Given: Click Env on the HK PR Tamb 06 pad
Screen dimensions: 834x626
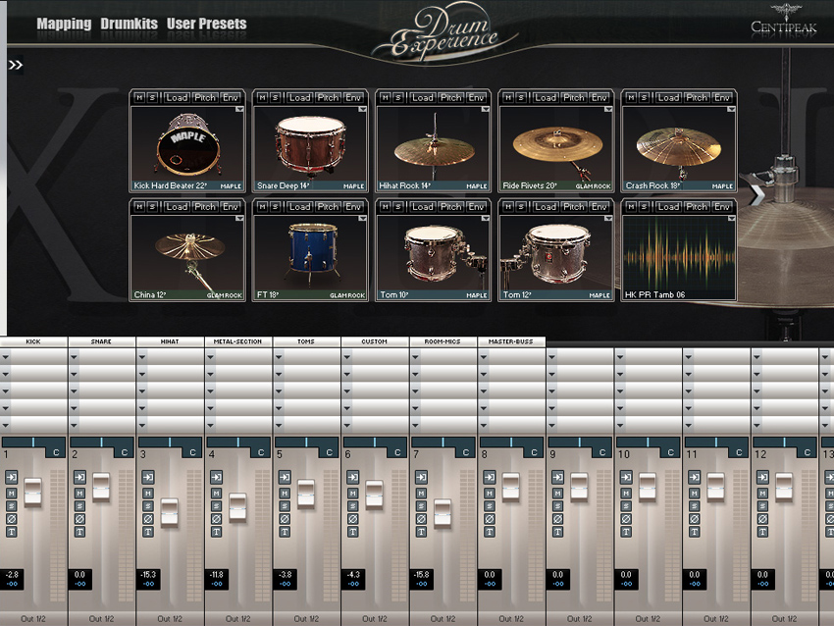Looking at the screenshot, I should click(x=722, y=206).
